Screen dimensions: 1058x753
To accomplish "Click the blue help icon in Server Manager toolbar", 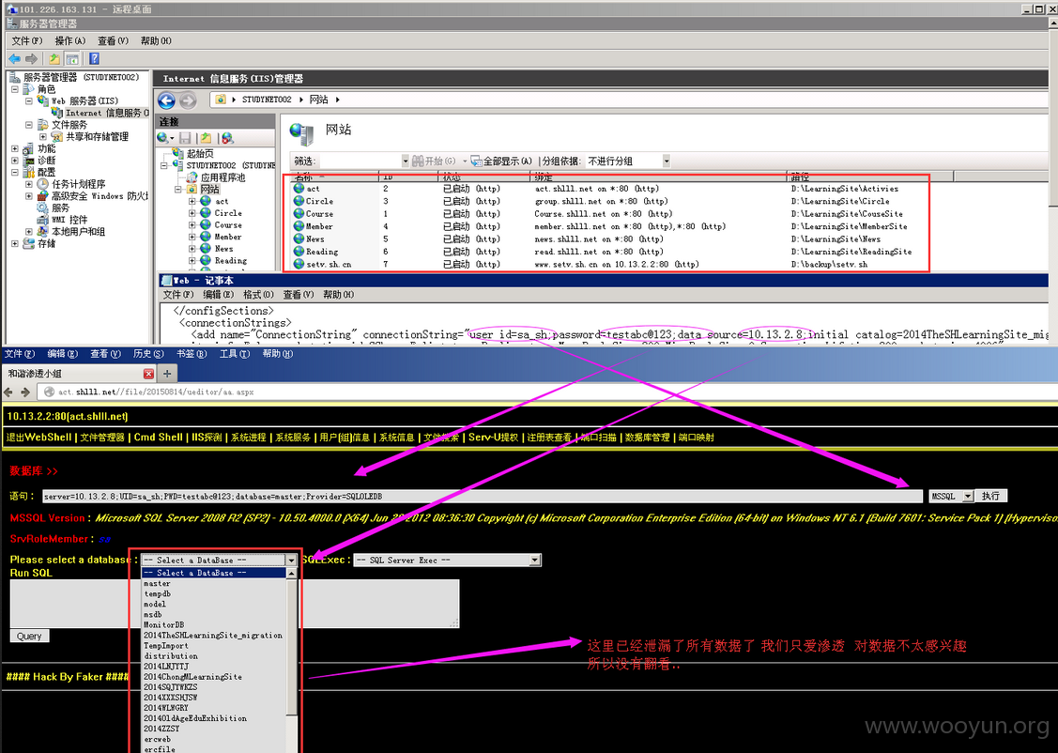I will click(x=95, y=59).
